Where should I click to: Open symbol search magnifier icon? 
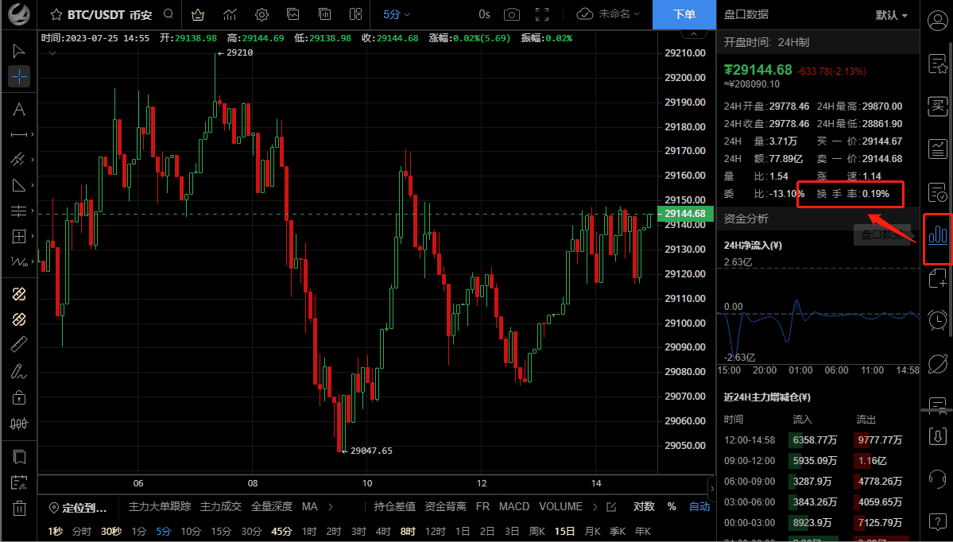(169, 14)
